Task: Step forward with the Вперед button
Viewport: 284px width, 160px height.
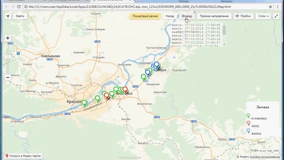Action: click(187, 16)
